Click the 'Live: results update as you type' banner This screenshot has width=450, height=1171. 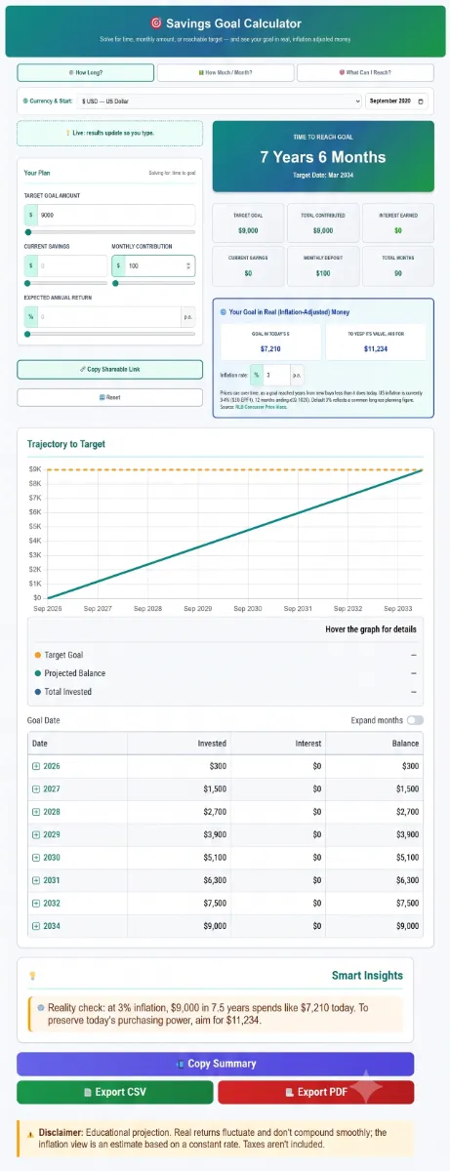(x=109, y=134)
